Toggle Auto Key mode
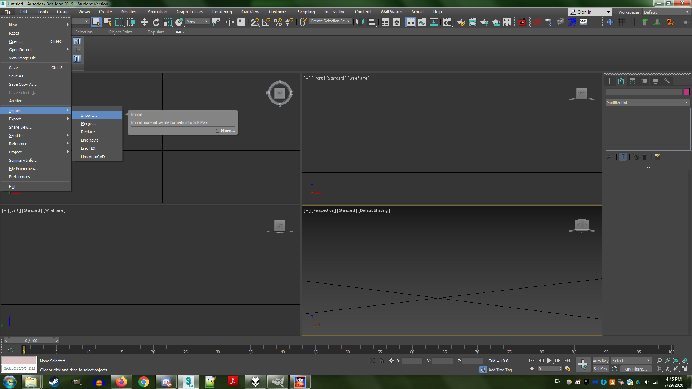The height and width of the screenshot is (389, 692). 600,361
